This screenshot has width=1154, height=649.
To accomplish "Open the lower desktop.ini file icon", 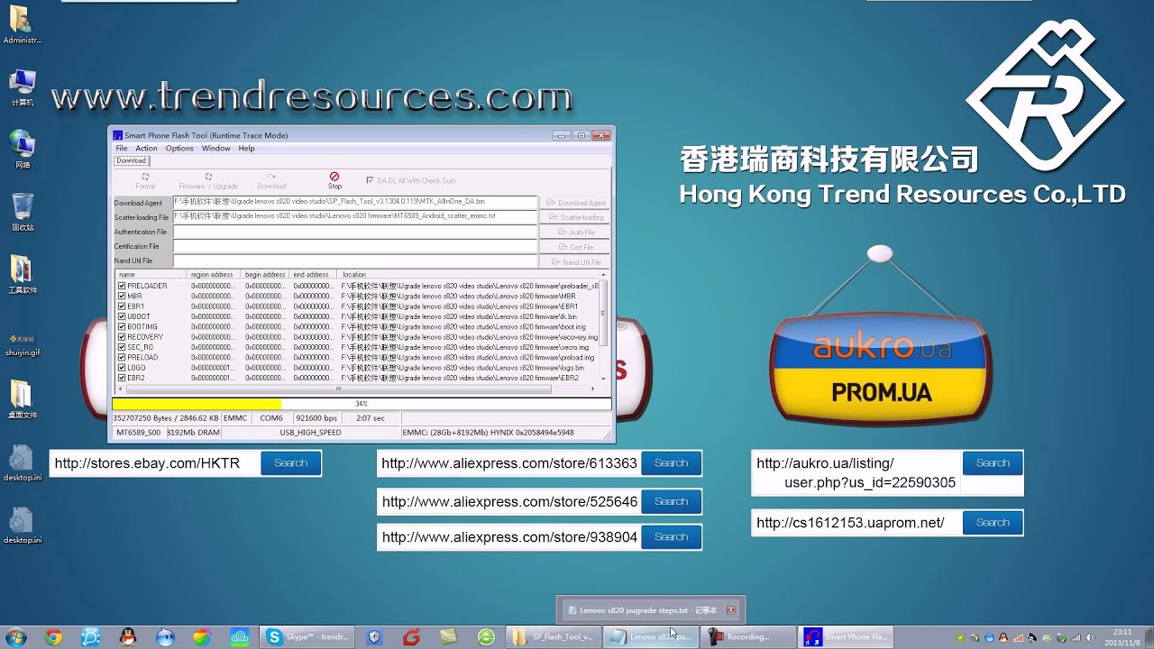I will point(22,526).
